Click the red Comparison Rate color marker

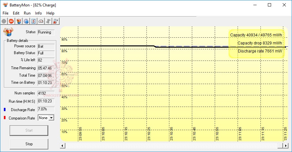[x=5, y=118]
